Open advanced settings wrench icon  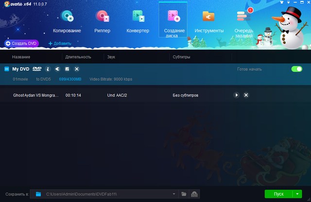click(57, 69)
